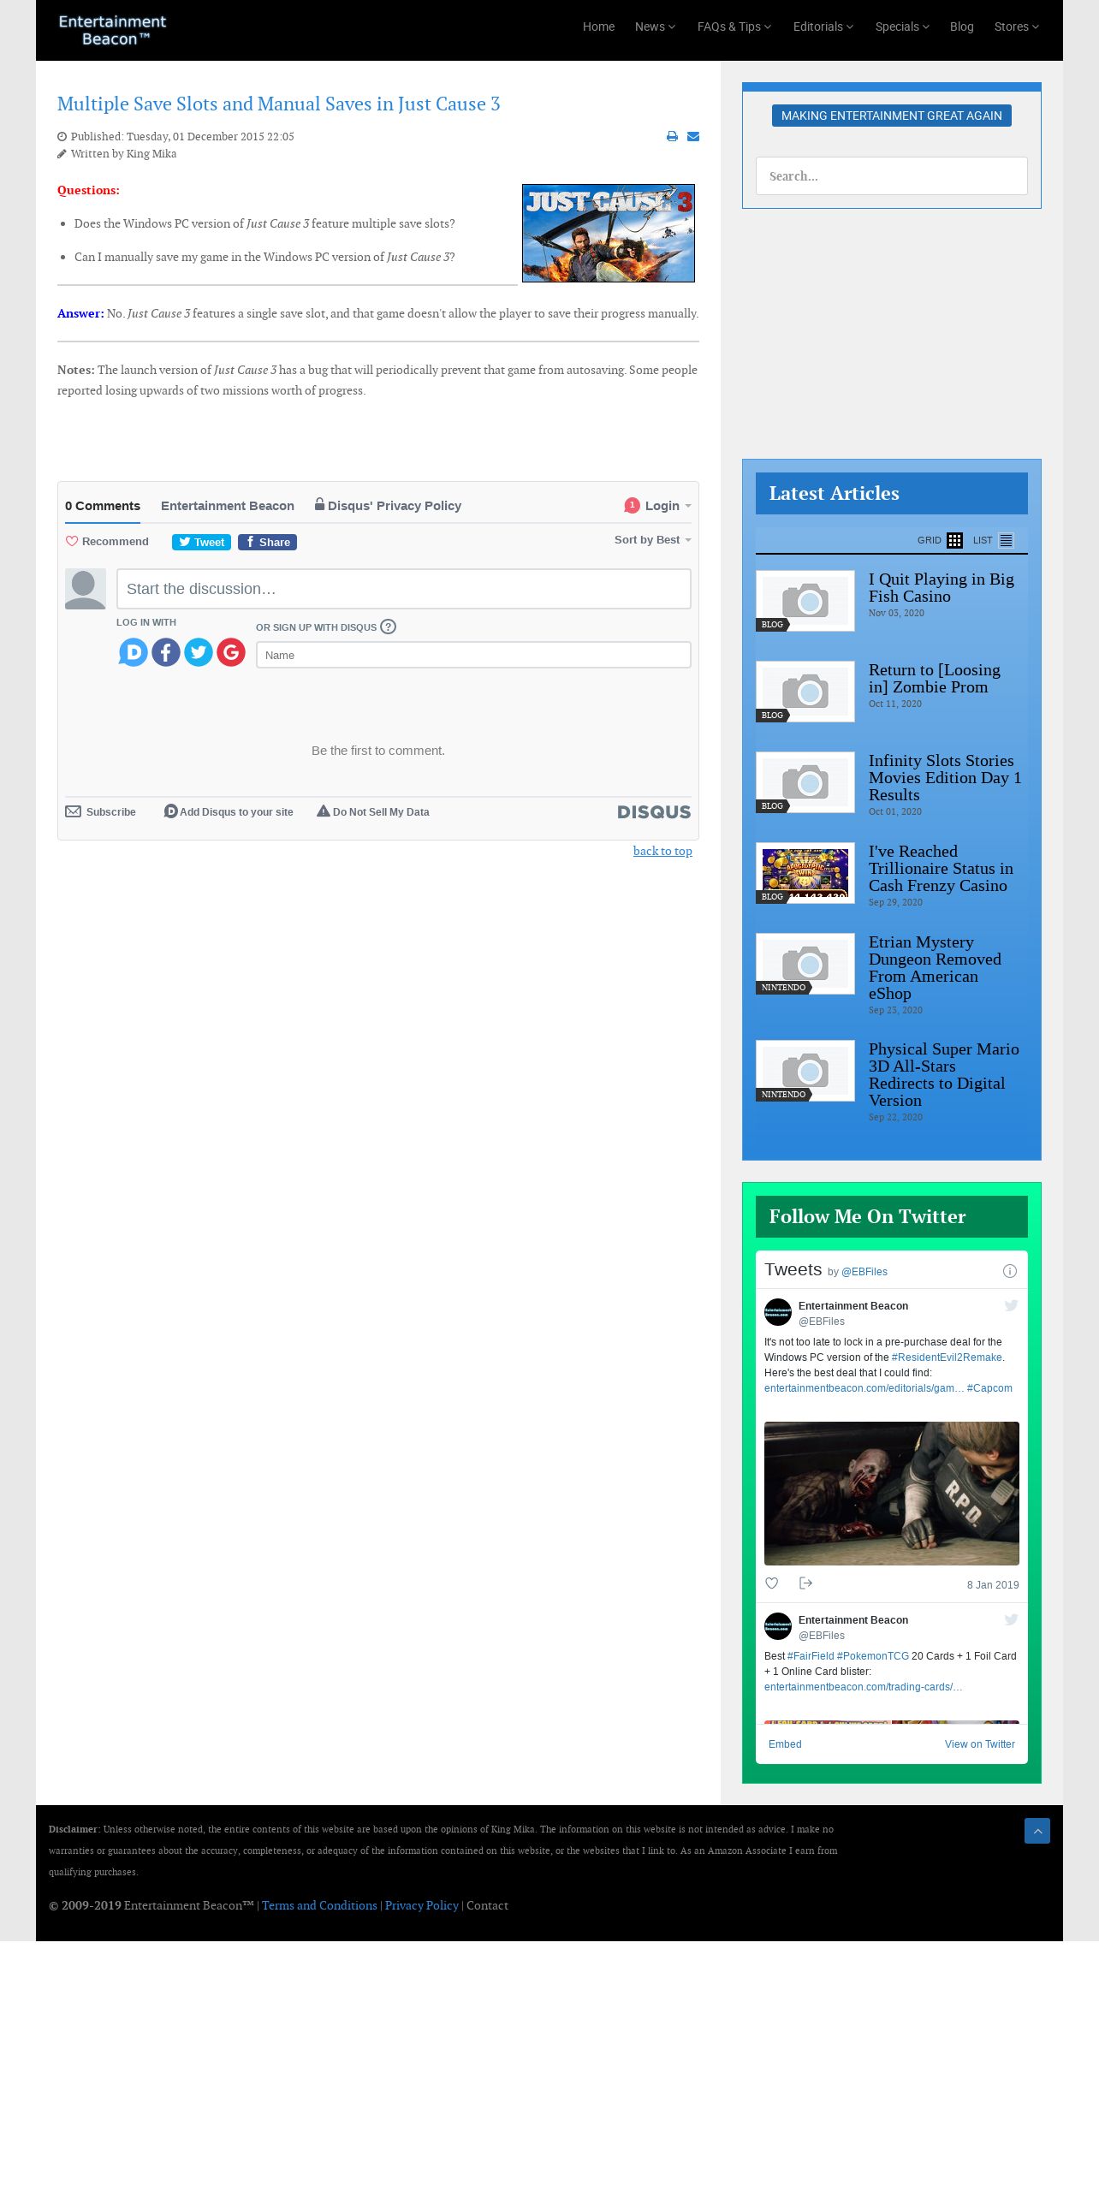
Task: Click the Entertainment Beacon avatar on first tweet
Action: (778, 1312)
